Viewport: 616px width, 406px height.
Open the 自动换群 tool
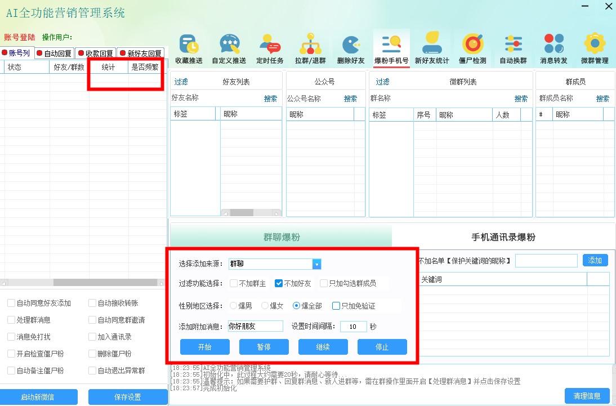point(513,49)
